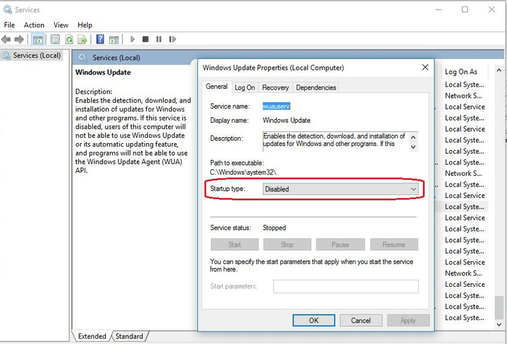This screenshot has height=344, width=507.
Task: Click the Apply button
Action: [x=408, y=320]
